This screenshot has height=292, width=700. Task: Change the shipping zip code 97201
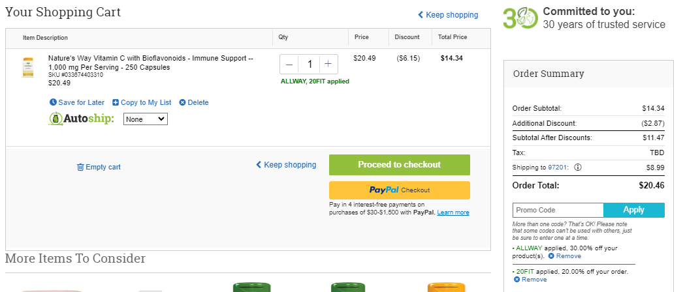558,168
